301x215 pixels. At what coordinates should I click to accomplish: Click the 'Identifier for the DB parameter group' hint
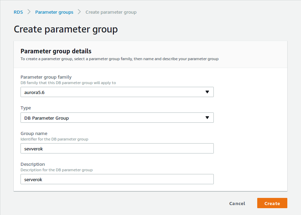(54, 139)
